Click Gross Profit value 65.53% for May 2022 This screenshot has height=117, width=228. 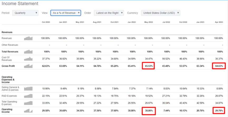(149, 66)
